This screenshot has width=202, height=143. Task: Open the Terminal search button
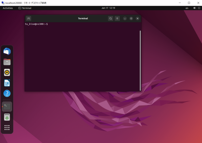[x=110, y=18]
